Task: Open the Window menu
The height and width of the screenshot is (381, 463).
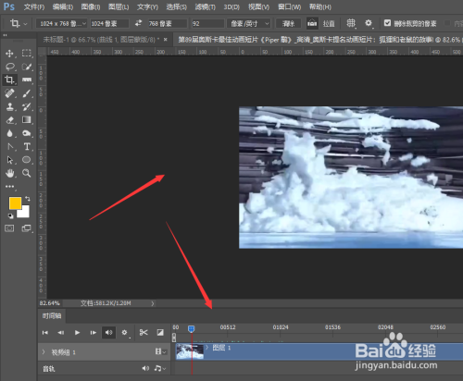Action: point(289,6)
